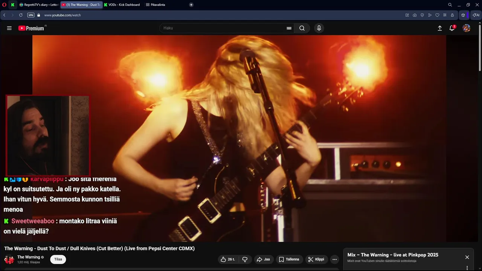Open page edit note icon in address bar

[407, 15]
